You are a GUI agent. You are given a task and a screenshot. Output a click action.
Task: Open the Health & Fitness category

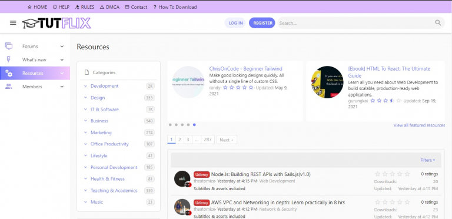click(x=108, y=179)
